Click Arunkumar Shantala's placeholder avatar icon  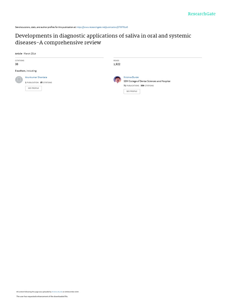19,80
